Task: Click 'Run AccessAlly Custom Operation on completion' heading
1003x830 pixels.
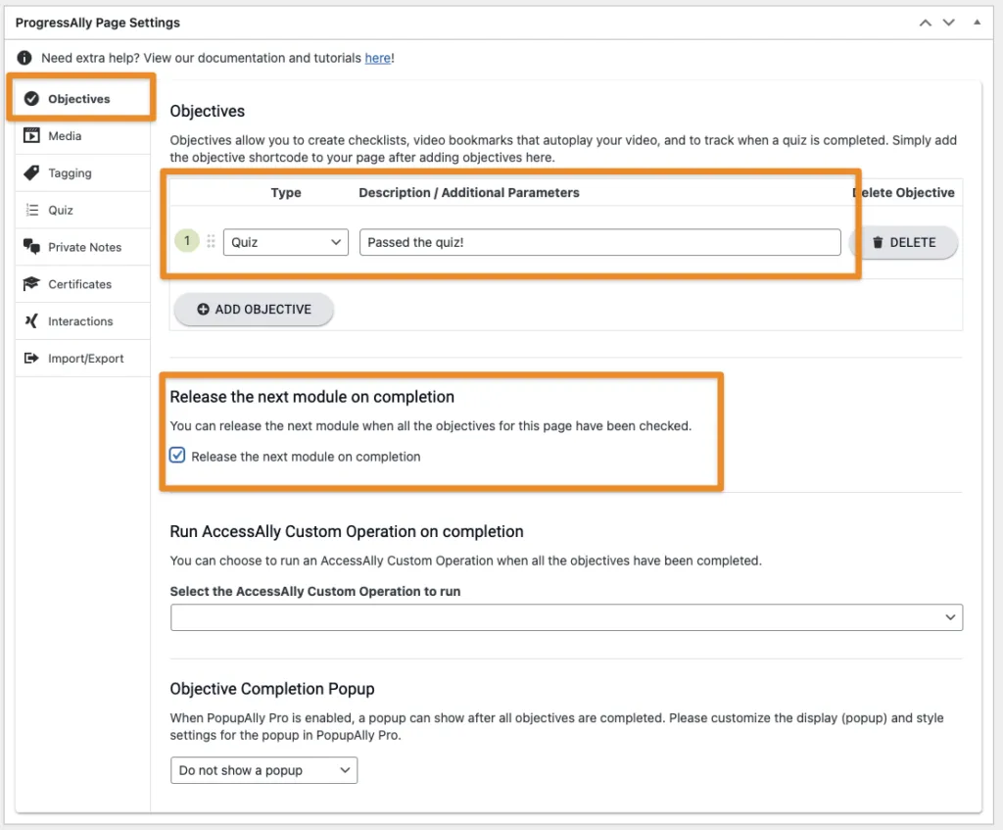Action: click(x=346, y=531)
